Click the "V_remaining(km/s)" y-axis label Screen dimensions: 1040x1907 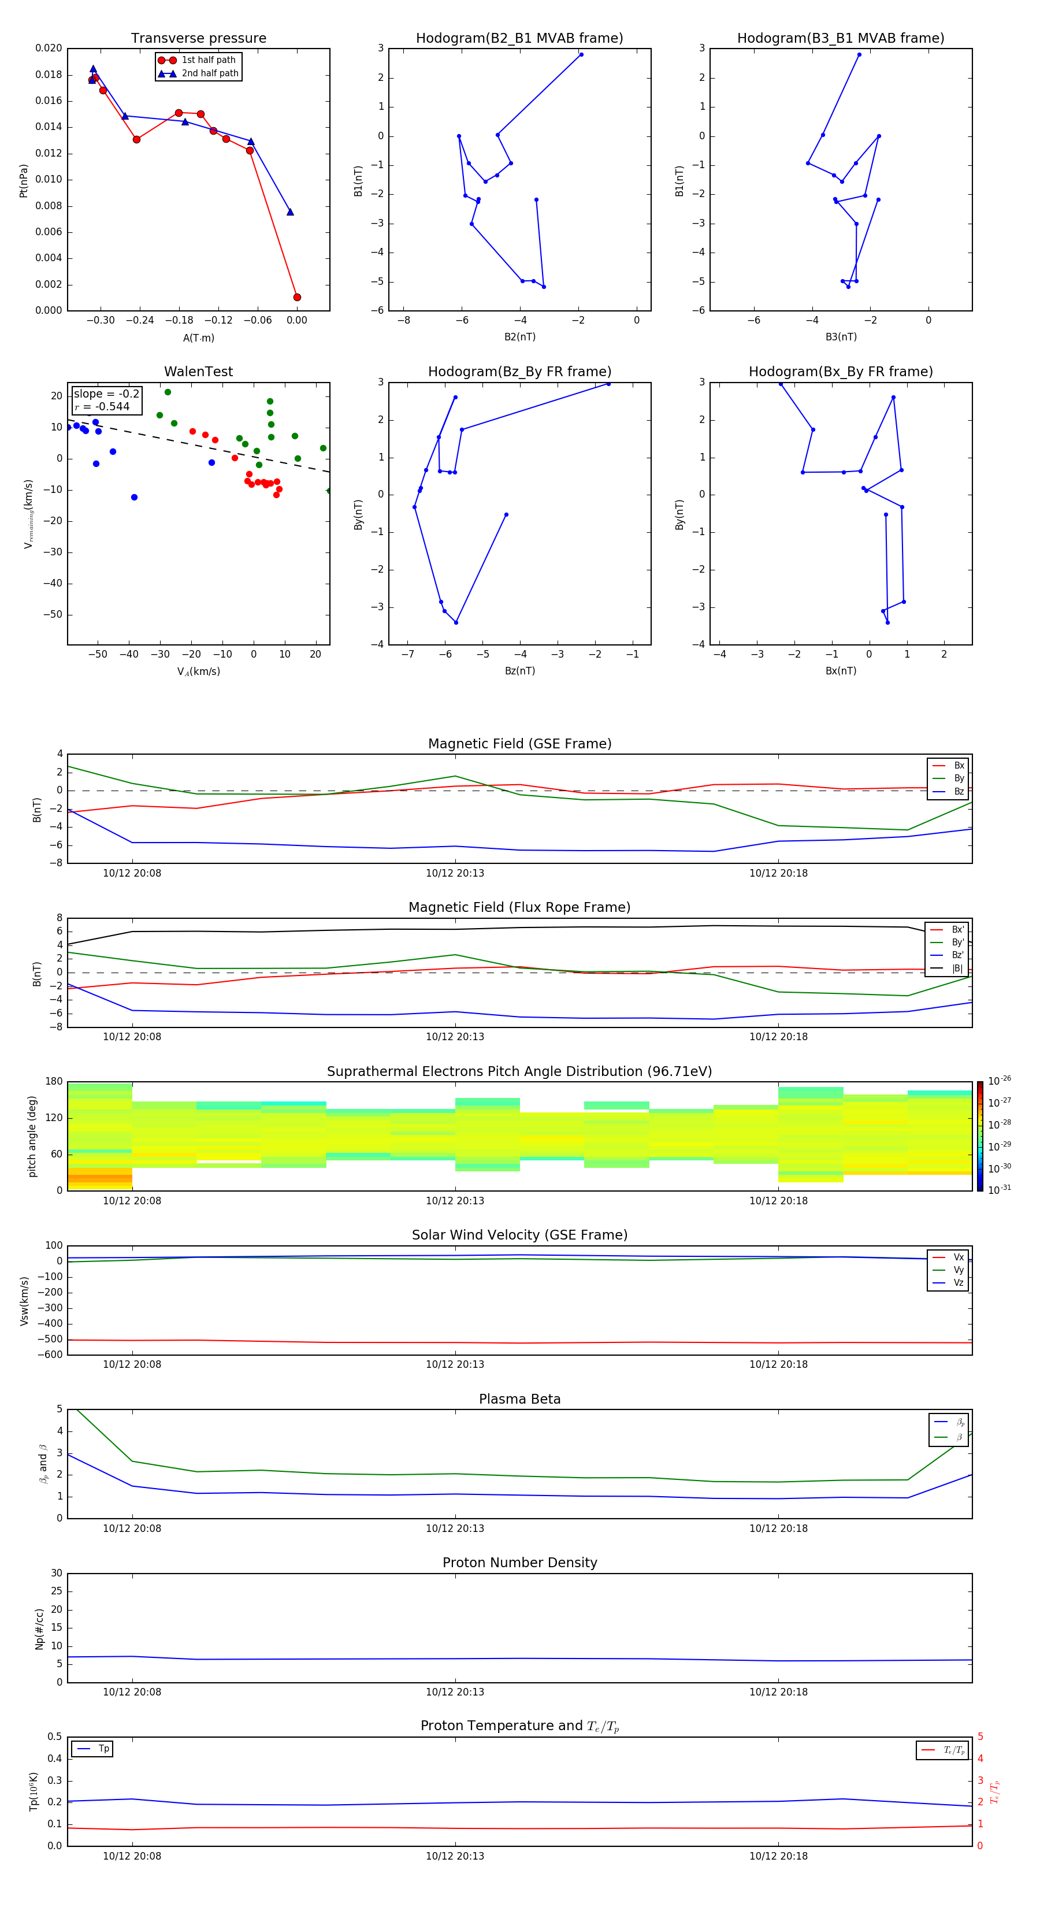(28, 514)
